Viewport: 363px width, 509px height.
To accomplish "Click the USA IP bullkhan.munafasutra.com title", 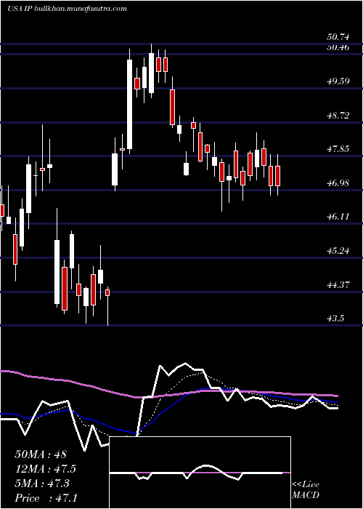I will (67, 9).
